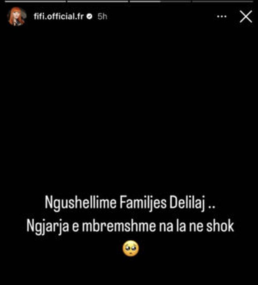Click the word Familjes in the caption
Screen dimensions: 258x285
point(143,202)
